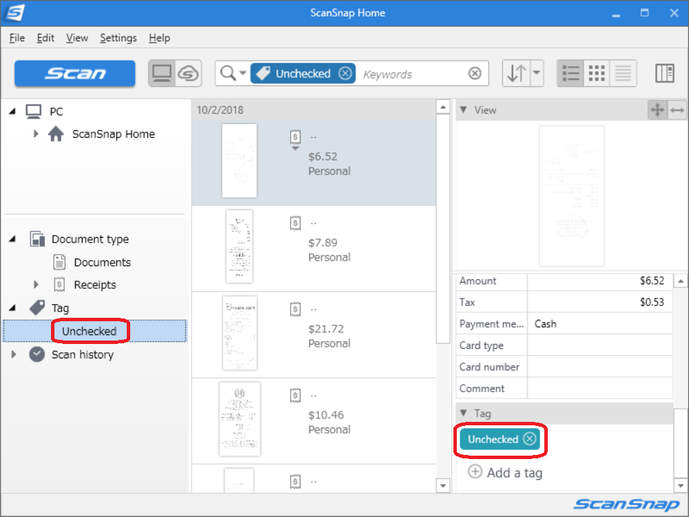Click the fit-to-width arrows icon
689x517 pixels.
tap(677, 110)
